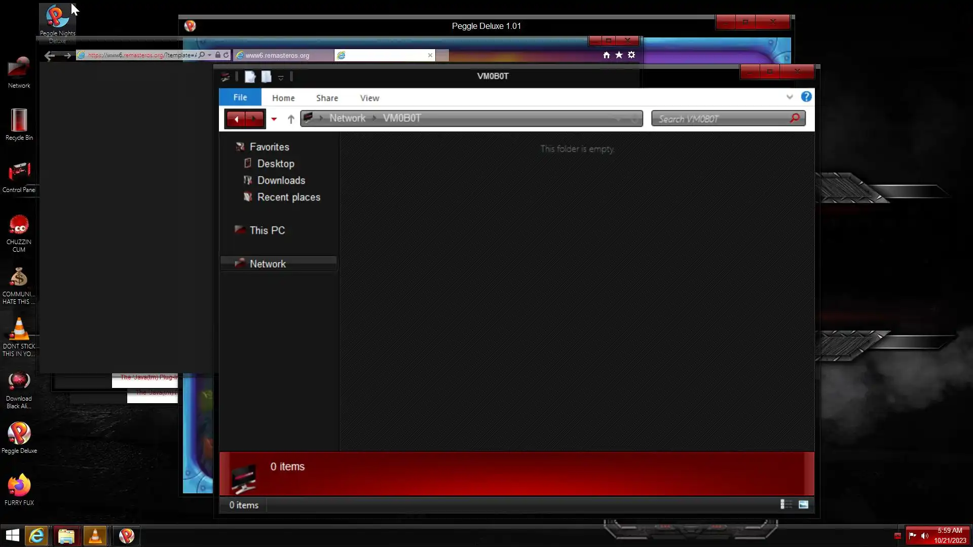Select Downloads in Favorites
Image resolution: width=973 pixels, height=547 pixels.
[x=281, y=180]
